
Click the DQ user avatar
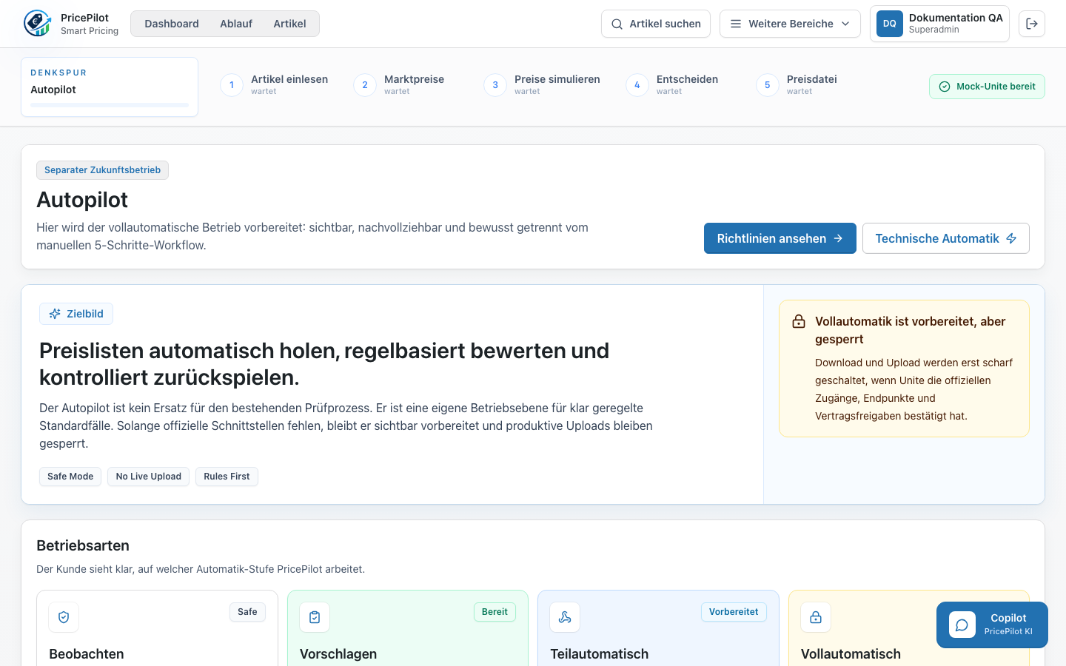890,24
